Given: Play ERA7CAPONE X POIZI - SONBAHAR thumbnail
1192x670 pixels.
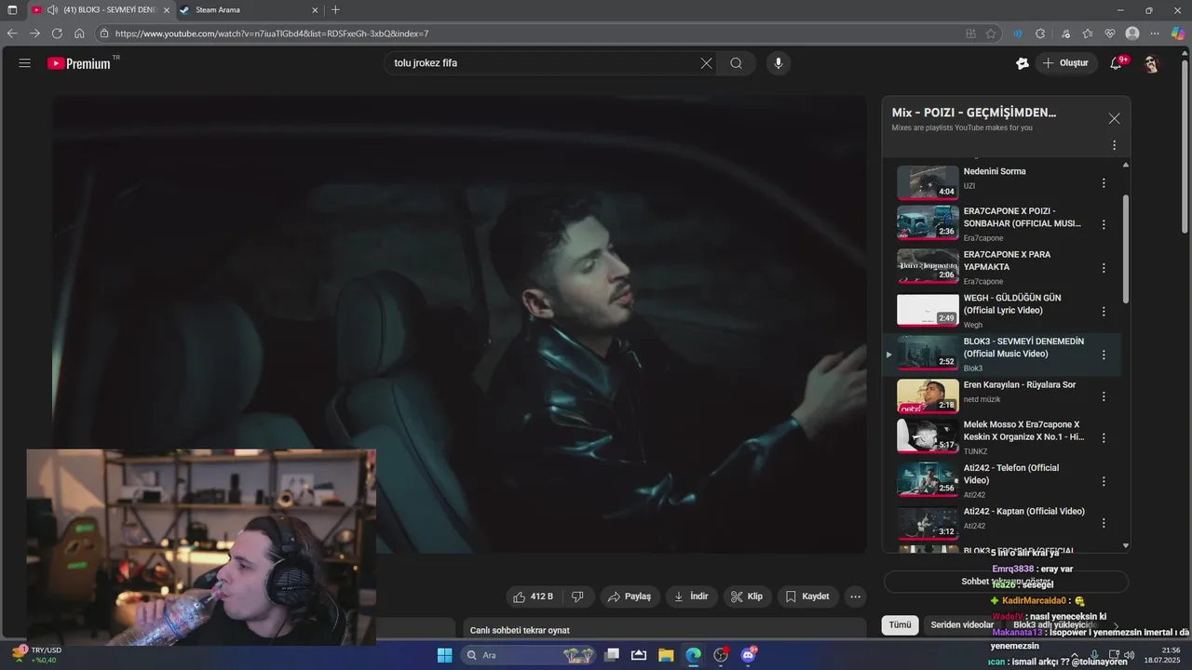Looking at the screenshot, I should 928,224.
